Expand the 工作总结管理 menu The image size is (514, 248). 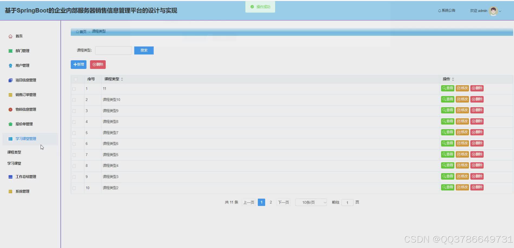tap(30, 177)
